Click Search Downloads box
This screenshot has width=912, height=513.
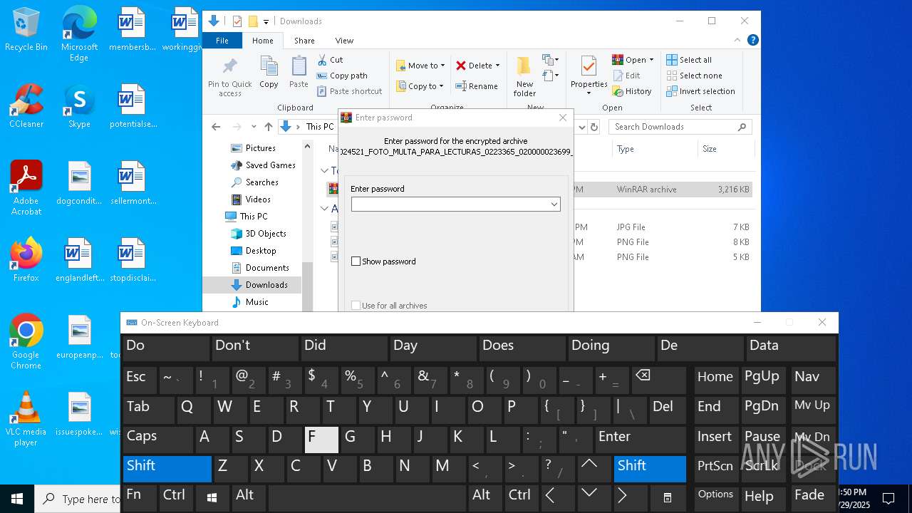point(680,127)
